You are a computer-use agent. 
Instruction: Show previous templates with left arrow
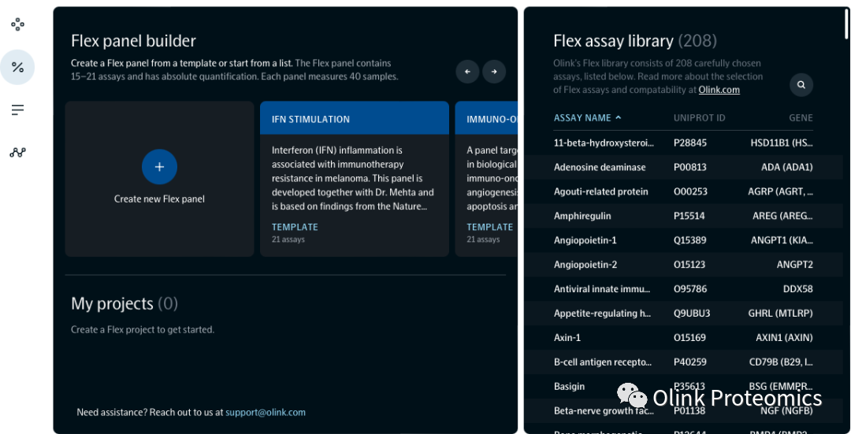[467, 72]
